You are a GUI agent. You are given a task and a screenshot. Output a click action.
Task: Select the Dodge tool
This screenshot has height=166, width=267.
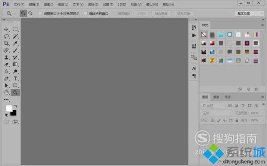click(x=15, y=71)
